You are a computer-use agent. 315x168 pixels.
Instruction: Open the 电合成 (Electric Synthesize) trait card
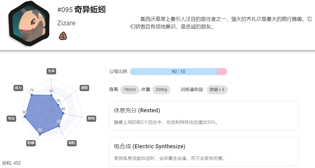tap(204, 152)
